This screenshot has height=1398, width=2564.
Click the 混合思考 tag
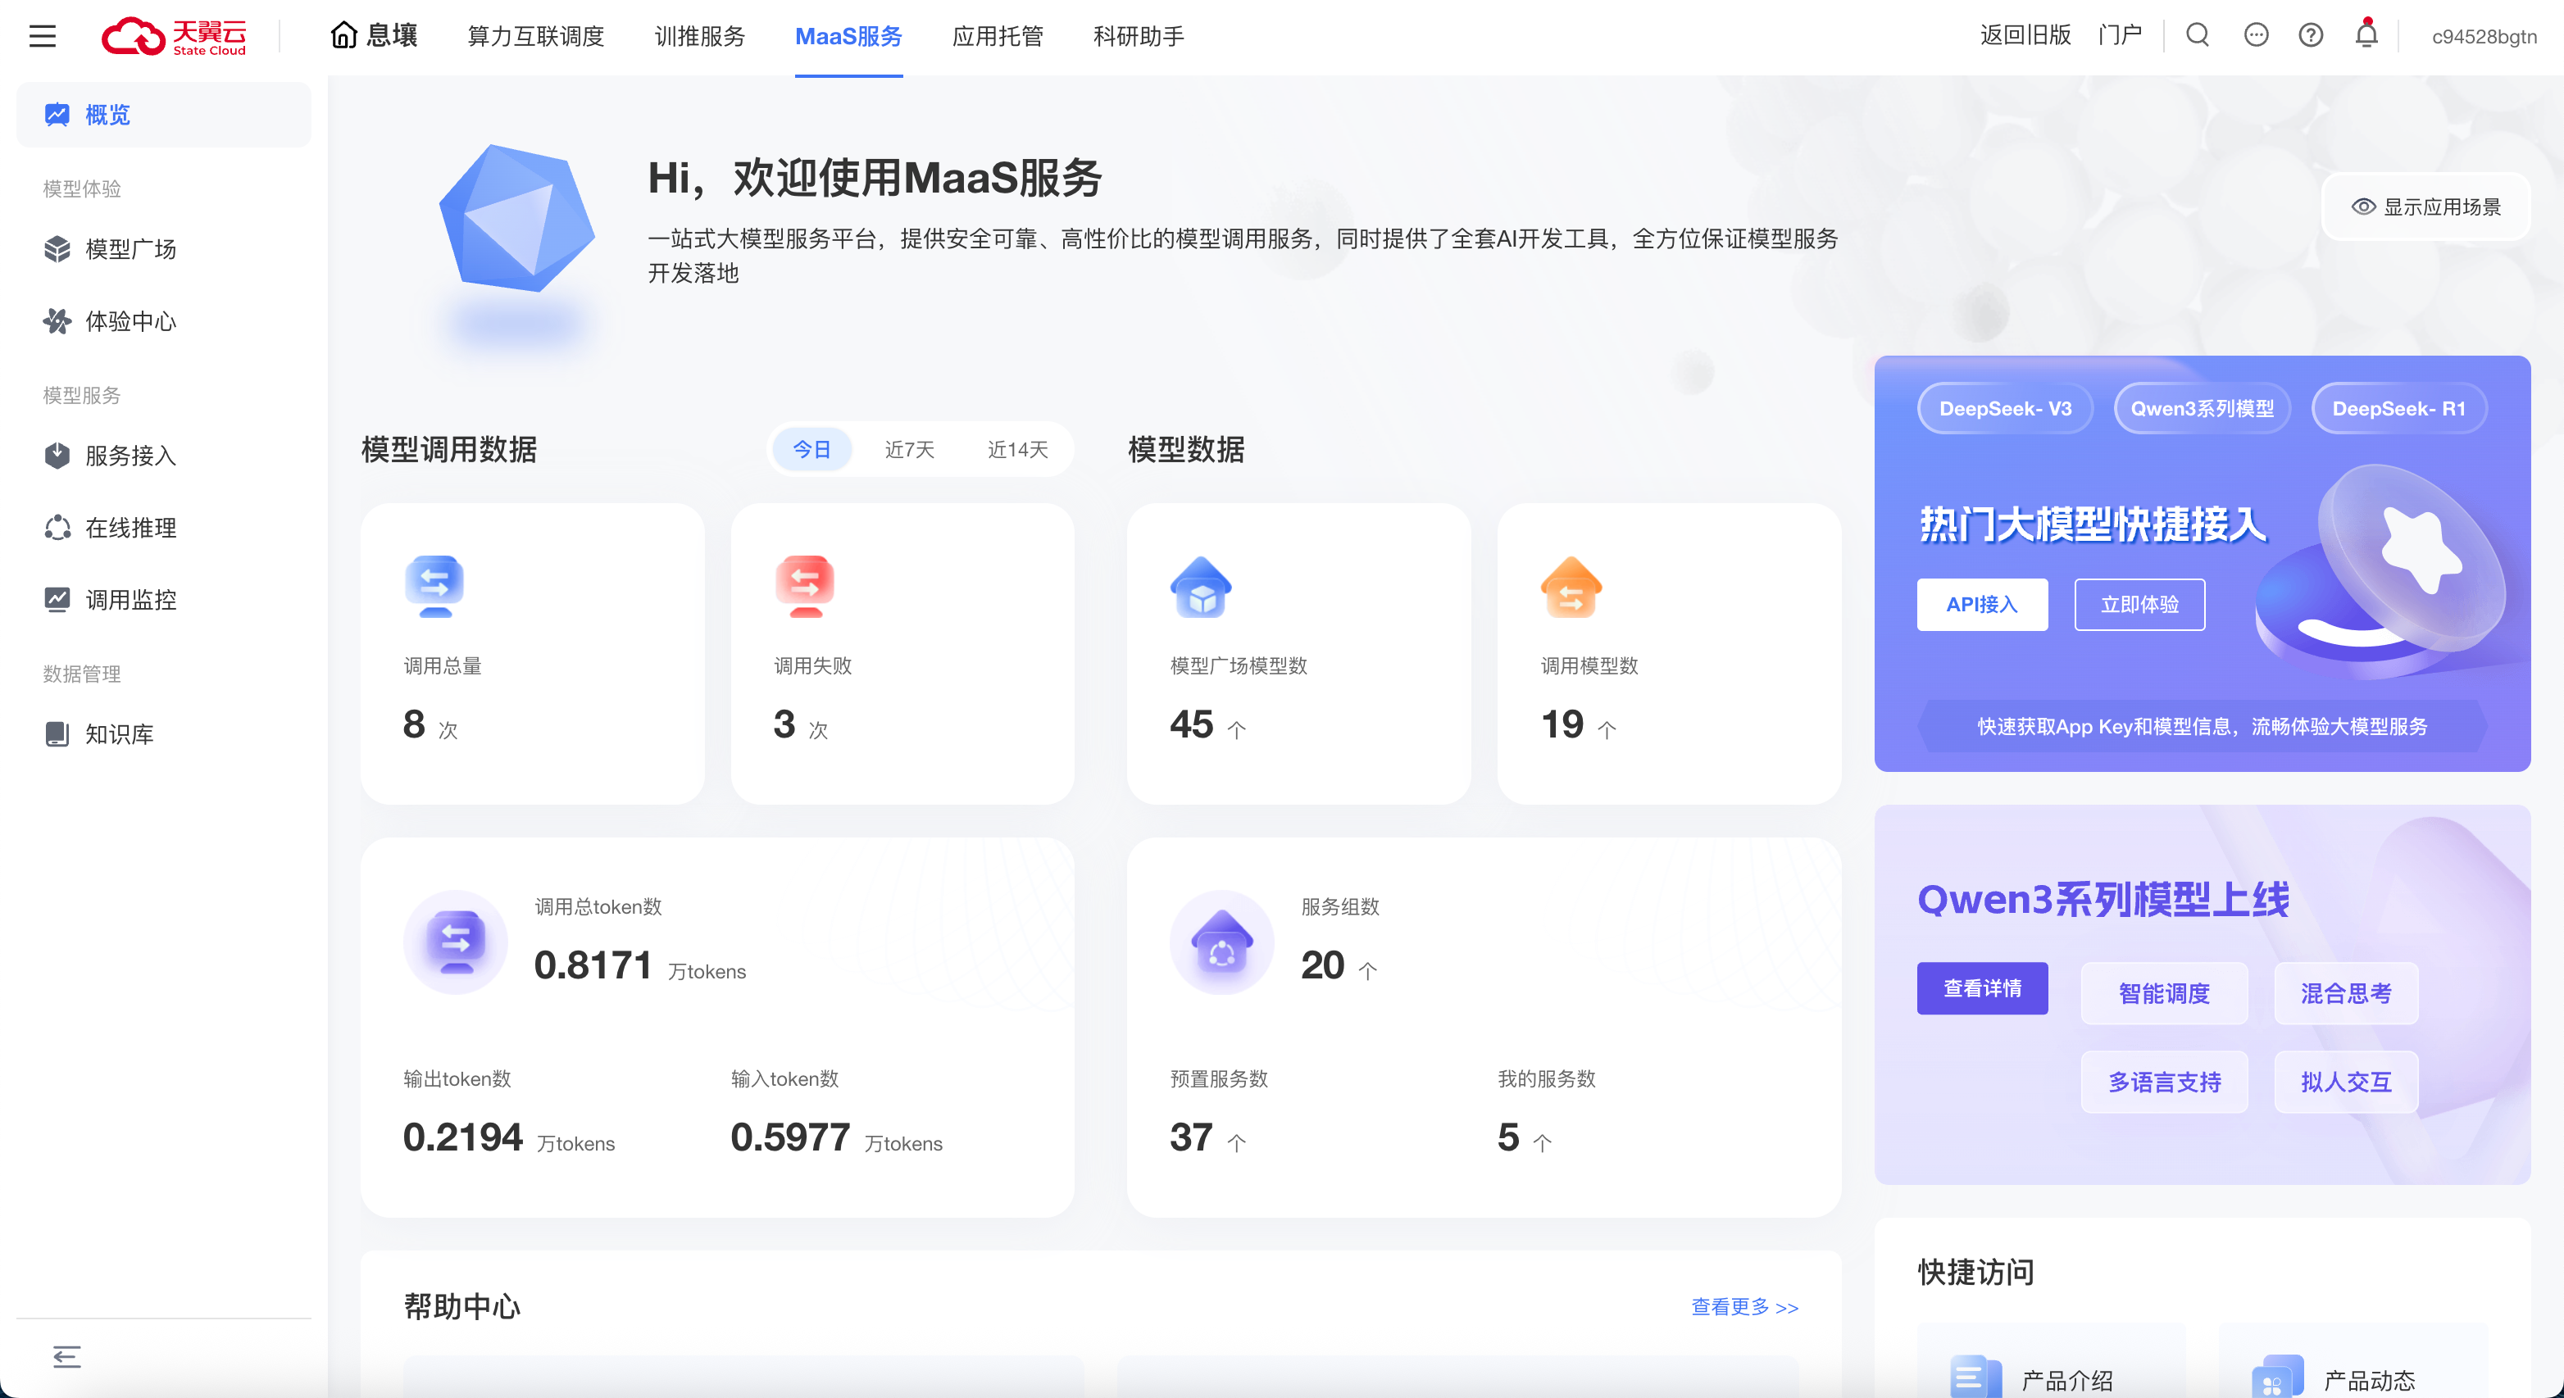[x=2346, y=993]
